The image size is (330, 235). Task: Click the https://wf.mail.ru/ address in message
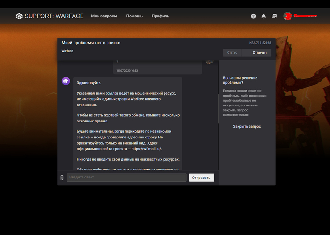tap(146, 149)
